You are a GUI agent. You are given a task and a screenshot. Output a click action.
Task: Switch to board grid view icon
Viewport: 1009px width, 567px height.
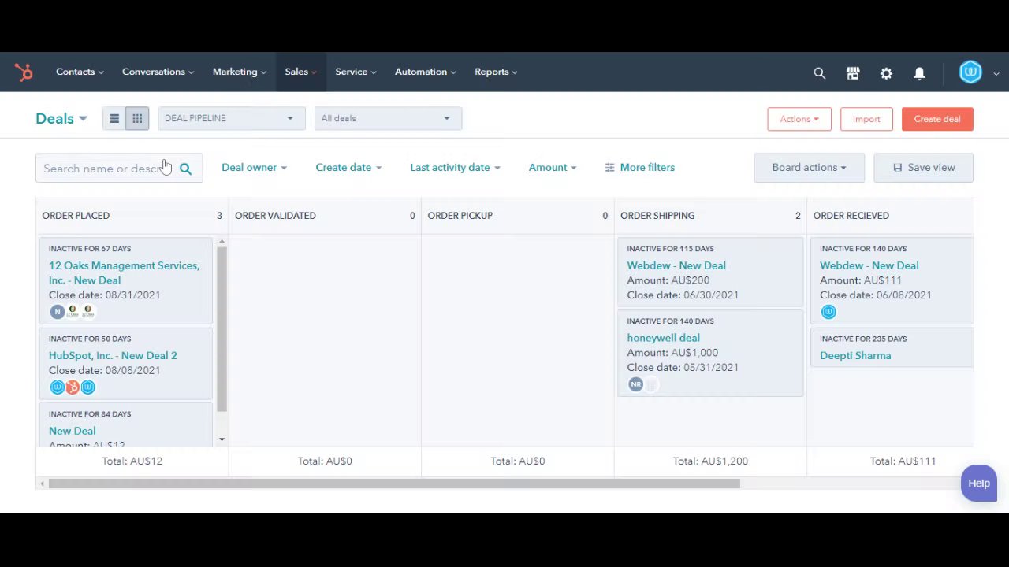[137, 118]
